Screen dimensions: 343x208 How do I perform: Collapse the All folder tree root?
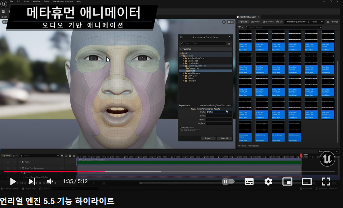pos(181,53)
